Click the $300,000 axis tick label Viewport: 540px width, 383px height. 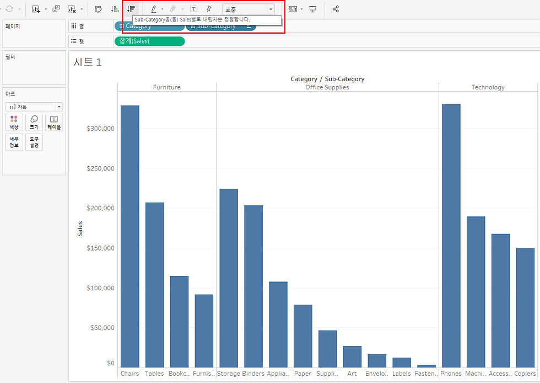pyautogui.click(x=100, y=129)
